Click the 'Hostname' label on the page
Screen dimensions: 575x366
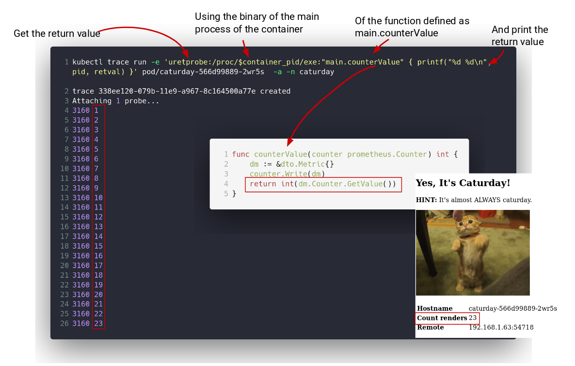pos(434,308)
